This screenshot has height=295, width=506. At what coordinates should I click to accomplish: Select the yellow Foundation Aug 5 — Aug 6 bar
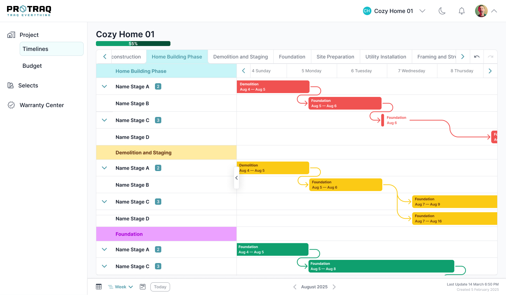coord(345,185)
